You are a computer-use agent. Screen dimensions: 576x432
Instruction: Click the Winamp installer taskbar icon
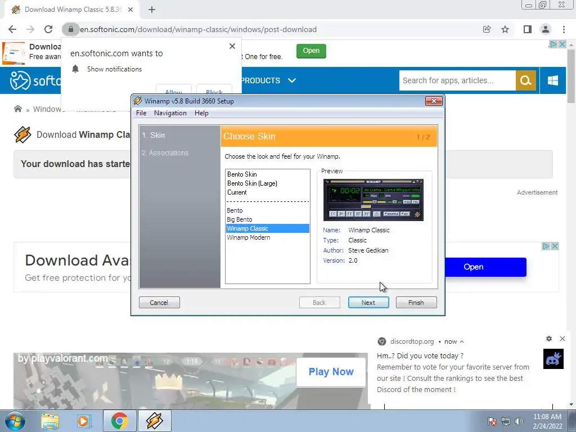154,421
